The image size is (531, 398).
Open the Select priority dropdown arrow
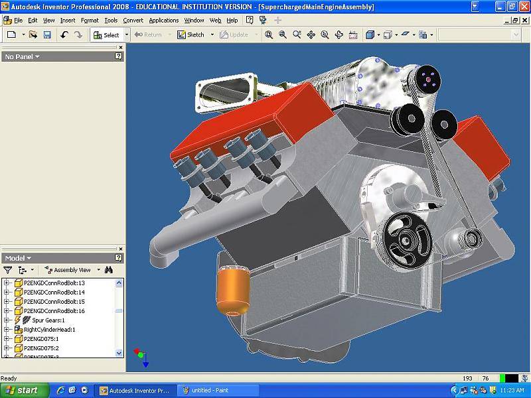point(127,34)
